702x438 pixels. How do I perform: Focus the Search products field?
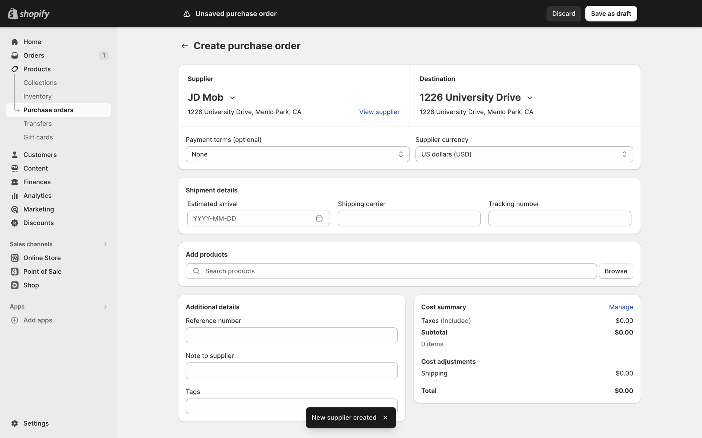click(x=391, y=271)
